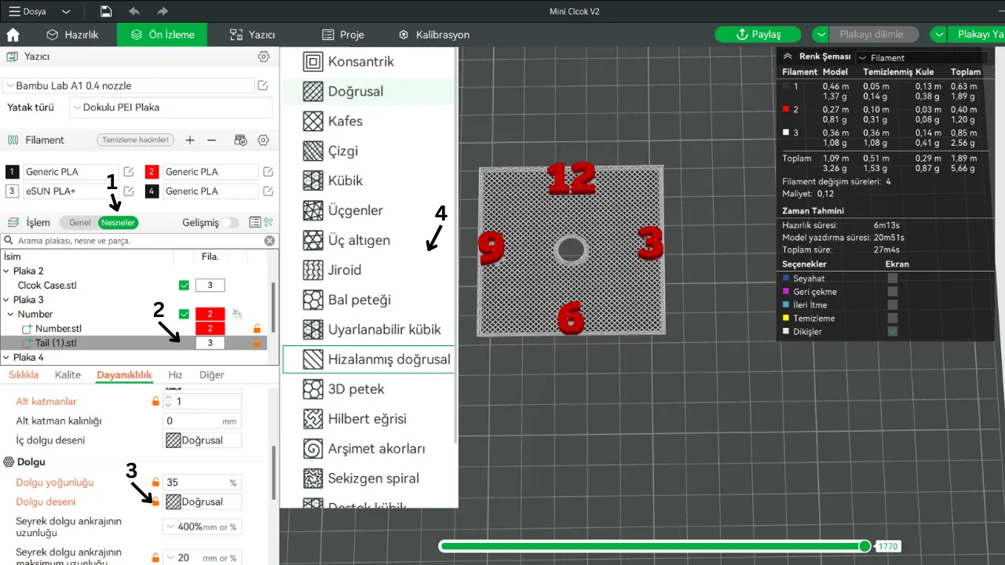Select Jiroid infill pattern from list

369,270
